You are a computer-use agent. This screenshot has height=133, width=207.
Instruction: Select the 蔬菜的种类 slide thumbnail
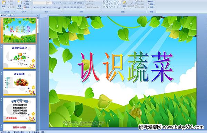point(20,83)
